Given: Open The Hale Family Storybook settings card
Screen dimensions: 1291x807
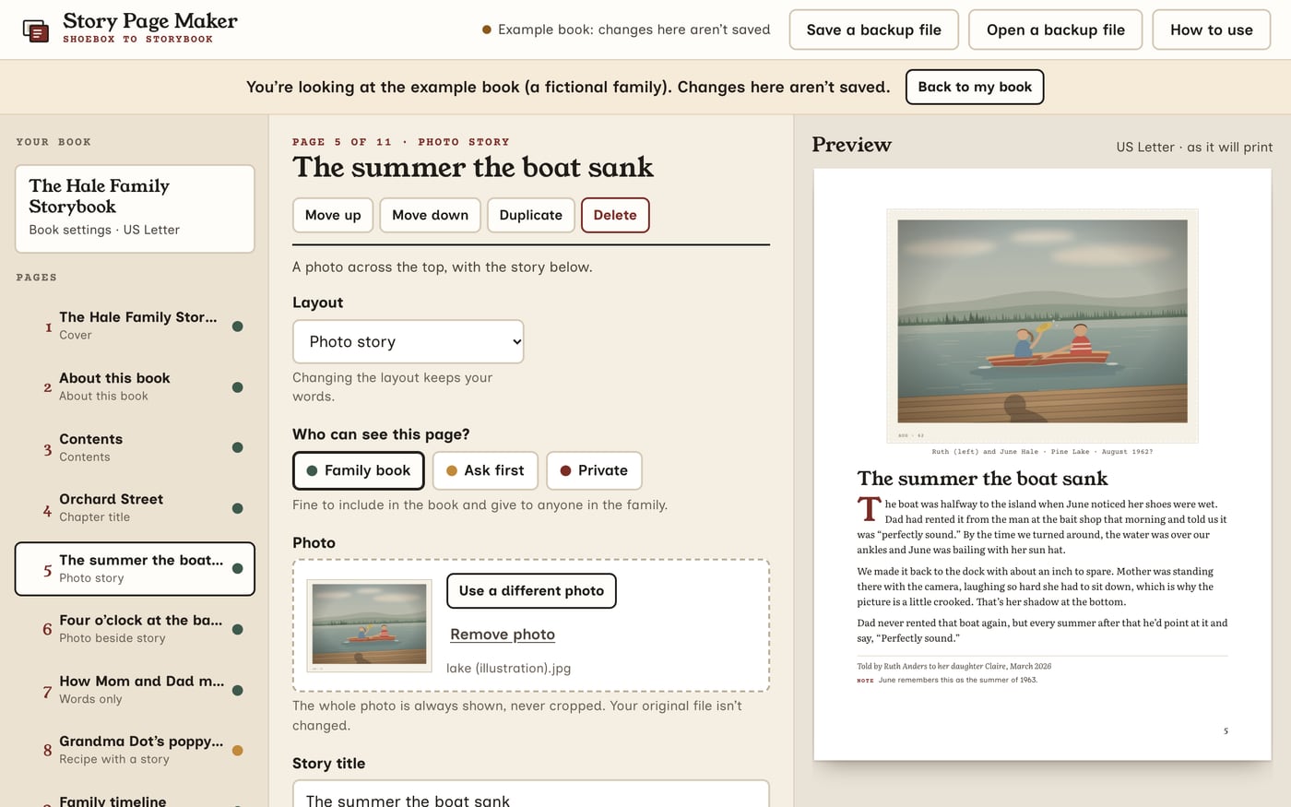Looking at the screenshot, I should [x=135, y=208].
